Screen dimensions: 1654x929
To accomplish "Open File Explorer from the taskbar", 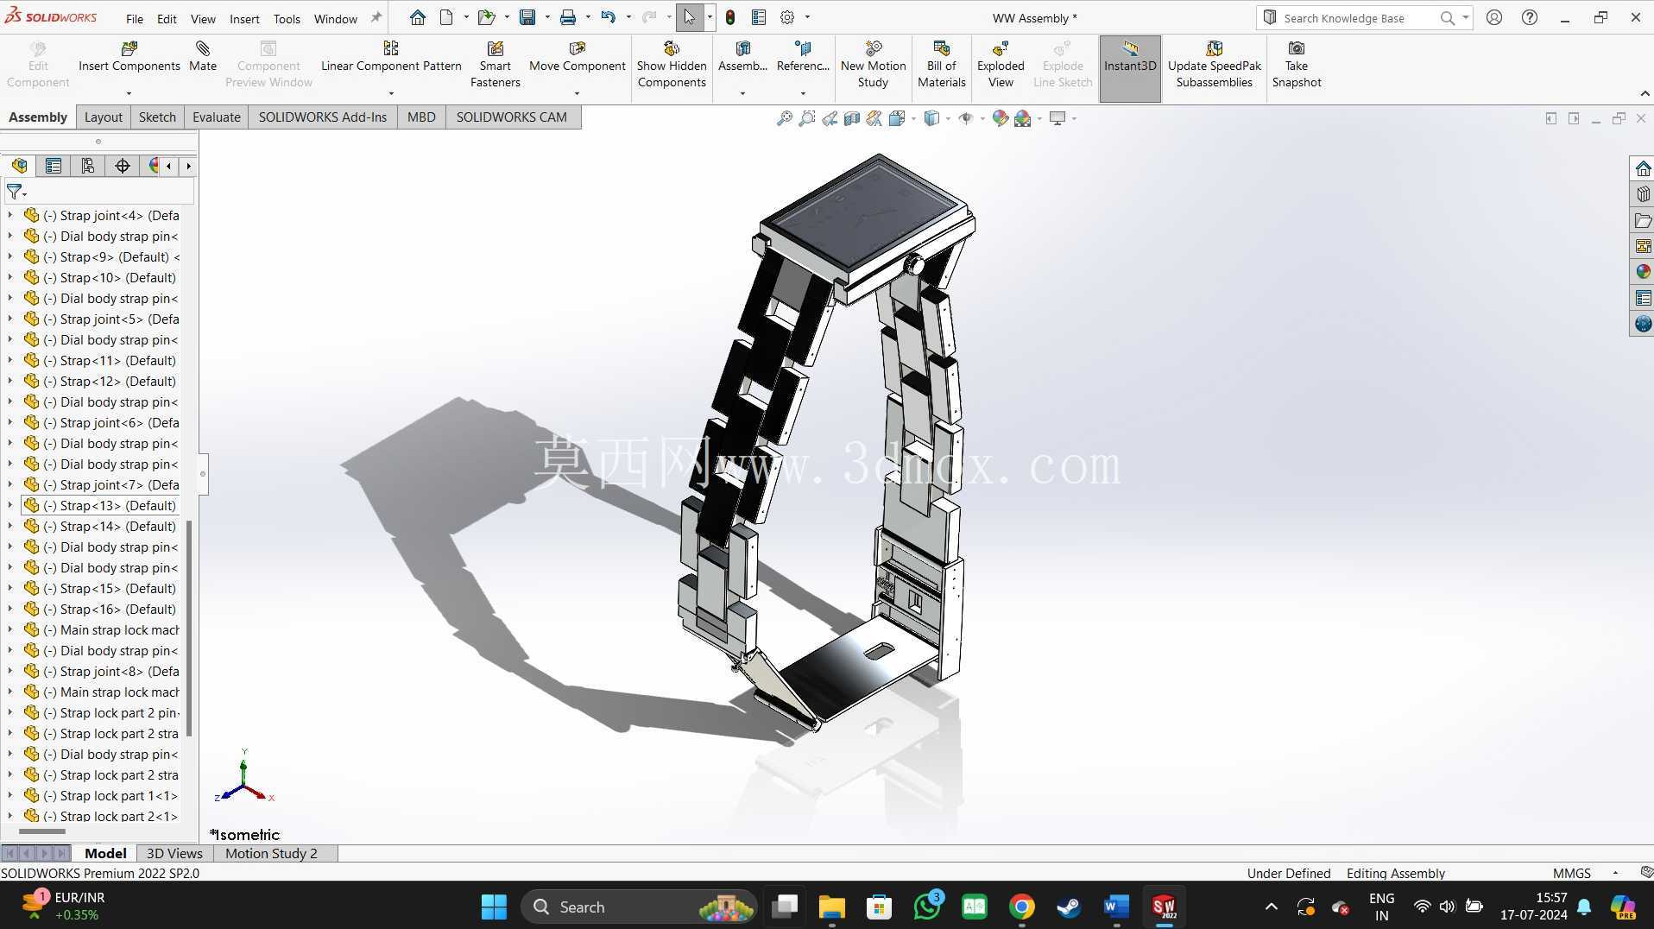I will pyautogui.click(x=831, y=907).
